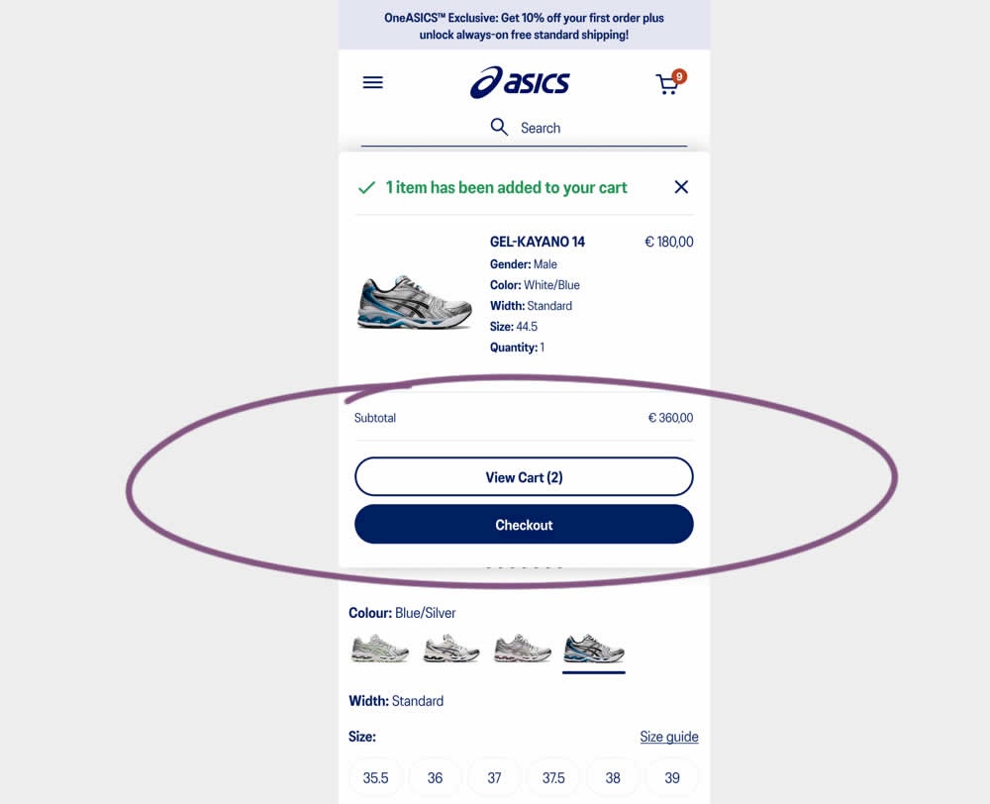Open the hamburger navigation menu
Viewport: 990px width, 804px height.
pyautogui.click(x=372, y=83)
